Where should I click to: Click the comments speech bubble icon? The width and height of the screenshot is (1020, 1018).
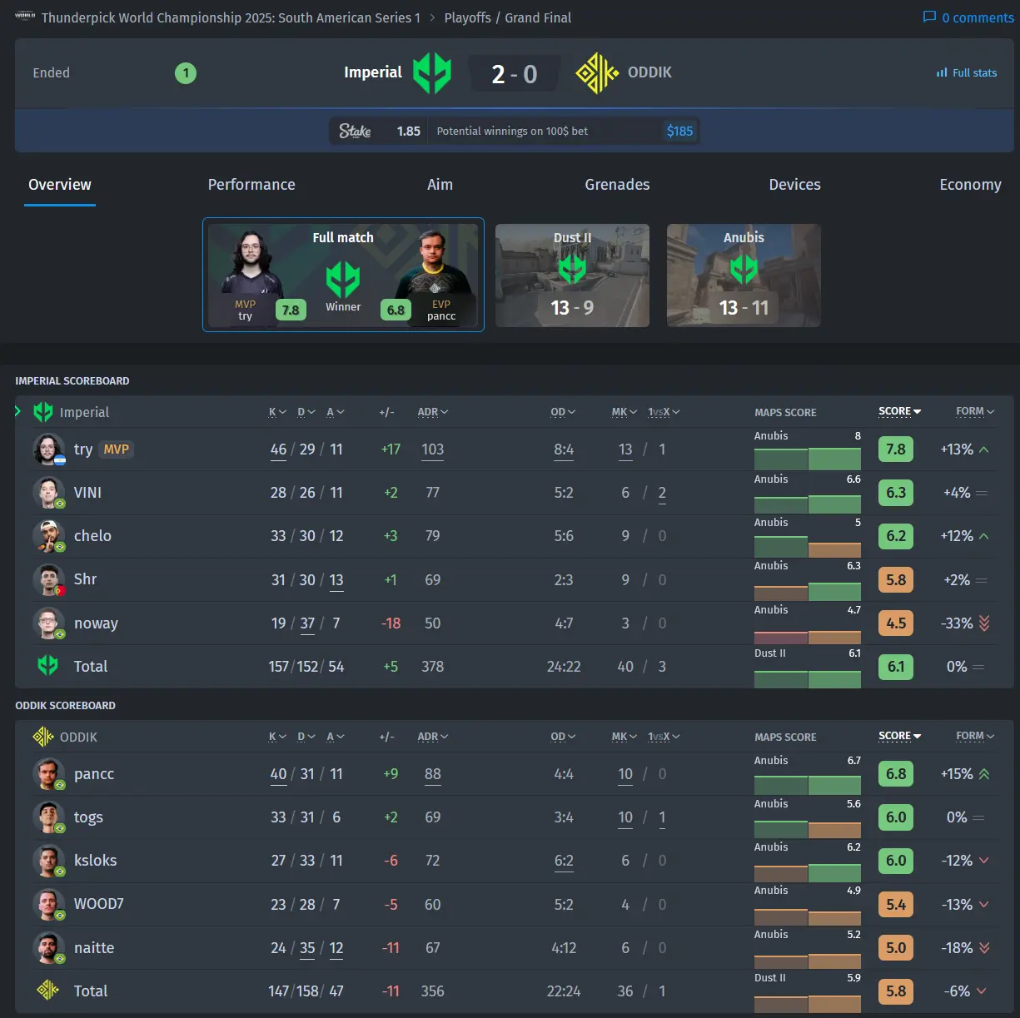[x=929, y=17]
